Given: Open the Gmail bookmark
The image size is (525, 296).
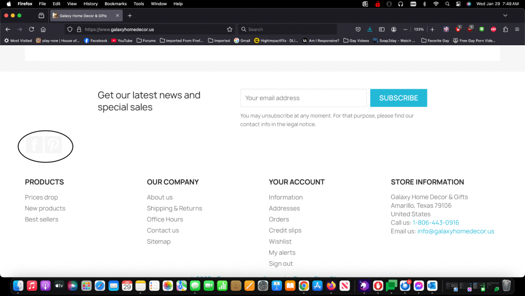Looking at the screenshot, I should (x=242, y=40).
